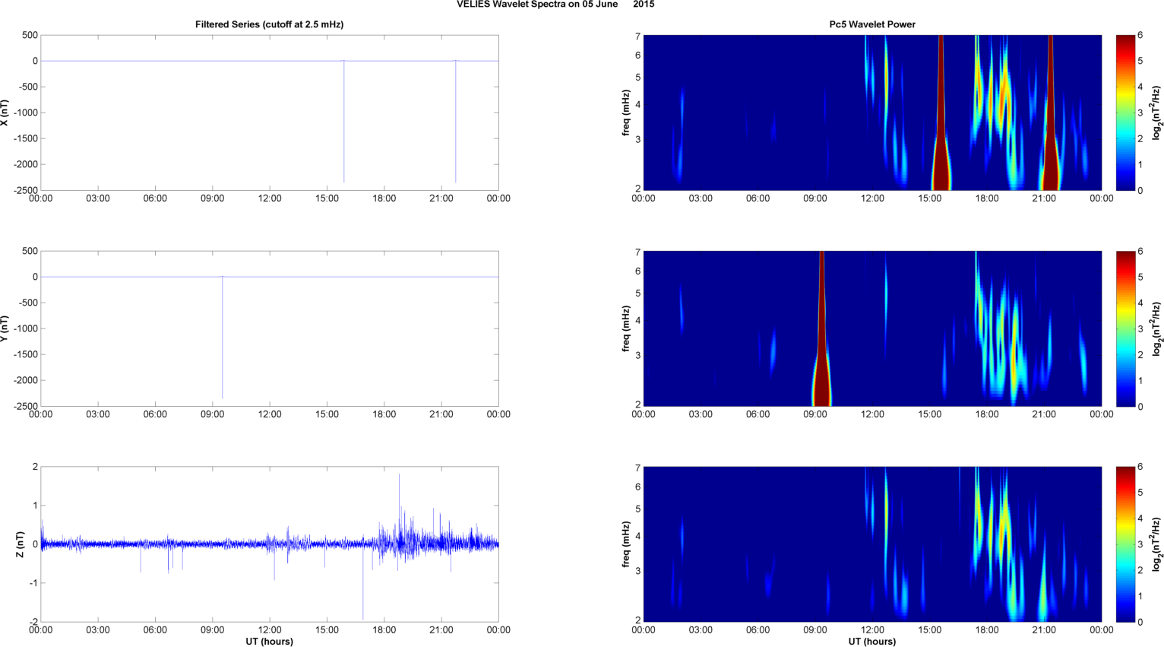This screenshot has width=1164, height=647.
Task: Click log2(nT²/Hz) label of bottom colorbar
Action: pyautogui.click(x=1156, y=544)
